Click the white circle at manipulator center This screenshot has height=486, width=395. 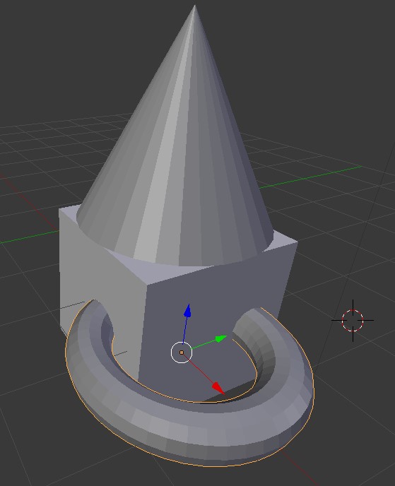182,352
